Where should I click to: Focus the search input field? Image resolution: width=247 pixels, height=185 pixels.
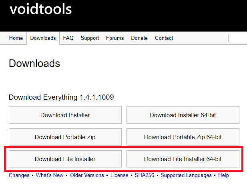point(237,38)
